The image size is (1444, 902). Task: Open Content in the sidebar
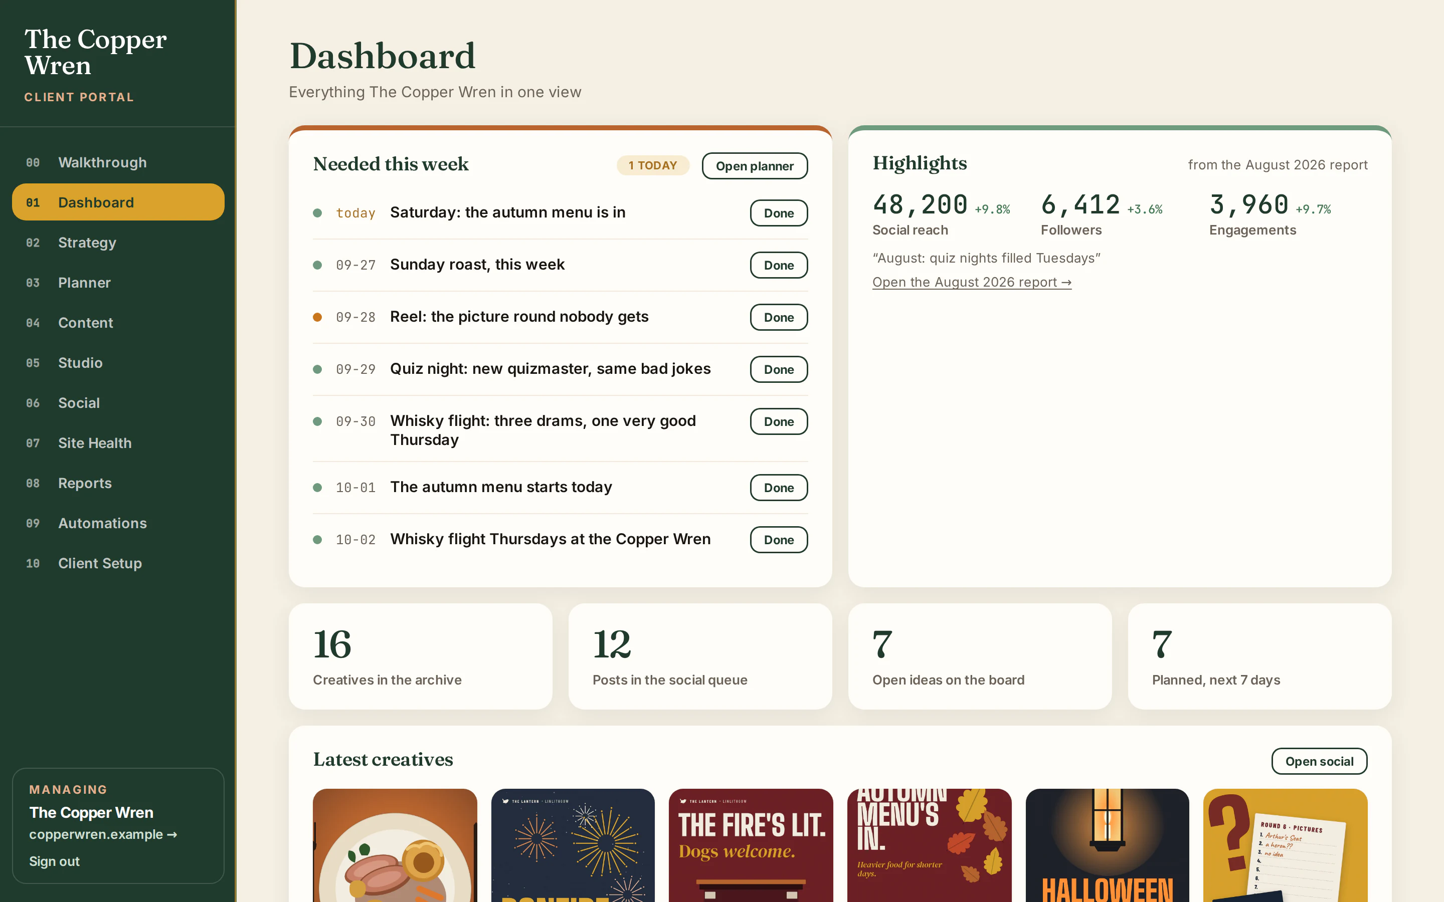[118, 322]
